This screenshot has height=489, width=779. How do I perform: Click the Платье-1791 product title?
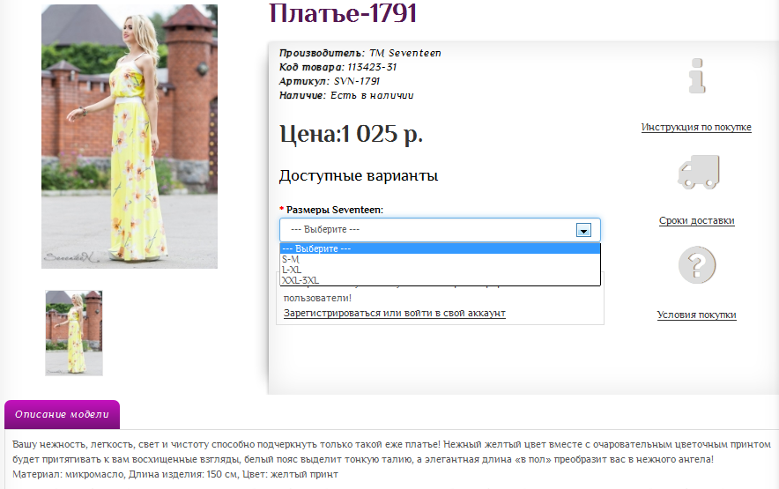tap(343, 13)
